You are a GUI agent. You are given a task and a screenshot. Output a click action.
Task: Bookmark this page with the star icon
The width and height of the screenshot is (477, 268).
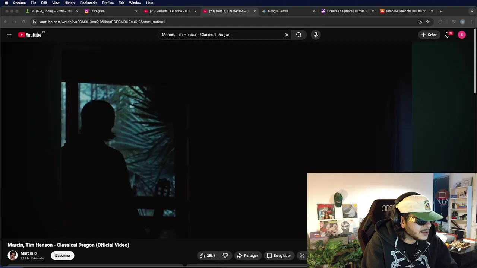428,22
